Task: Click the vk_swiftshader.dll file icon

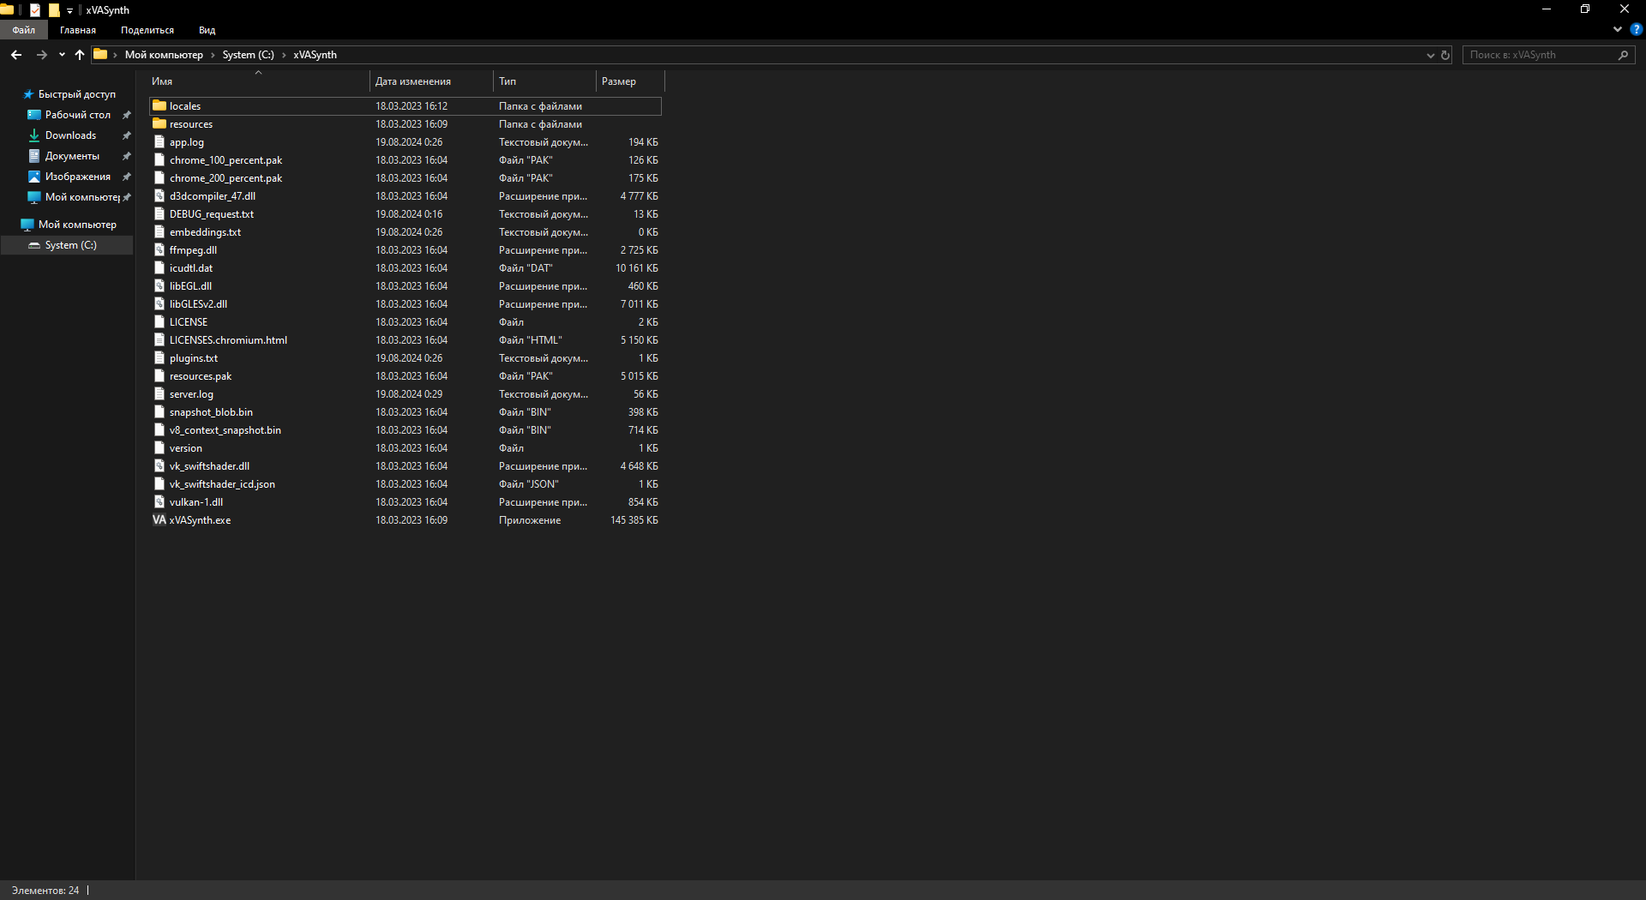Action: pyautogui.click(x=159, y=466)
